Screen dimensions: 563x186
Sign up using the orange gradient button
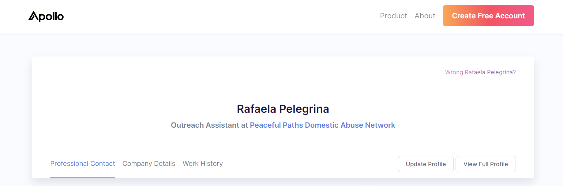[488, 16]
